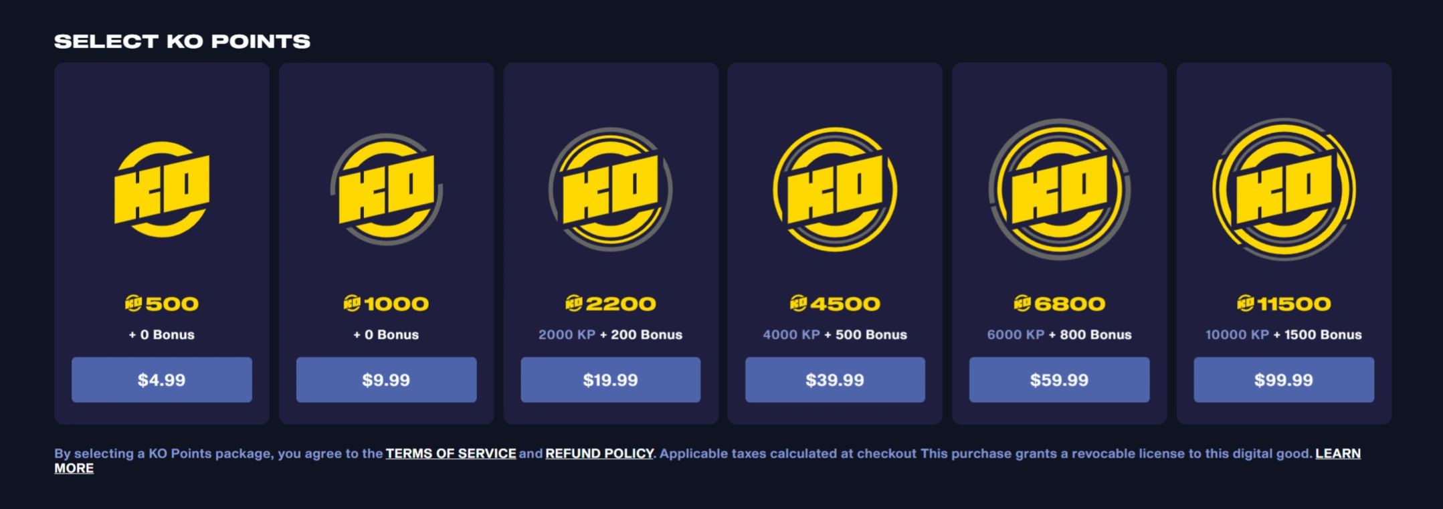This screenshot has width=1443, height=509.
Task: Purchase the $9.99 points package
Action: click(x=387, y=380)
